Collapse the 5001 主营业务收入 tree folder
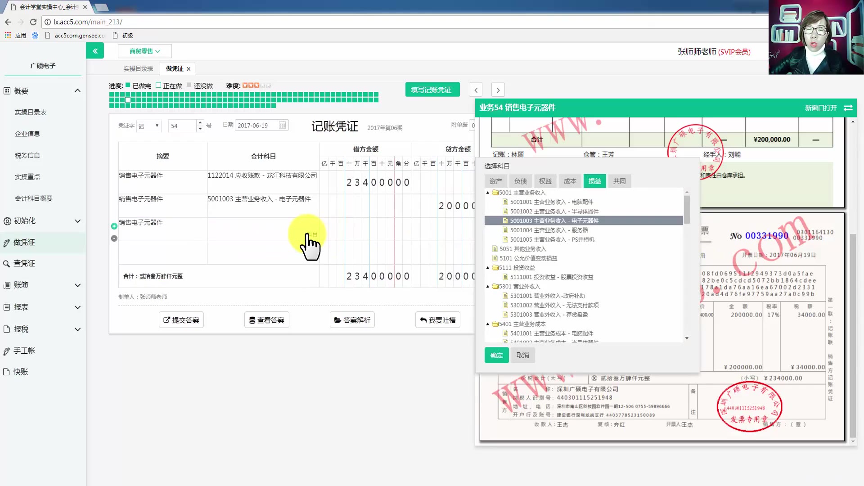This screenshot has height=486, width=864. pos(487,193)
